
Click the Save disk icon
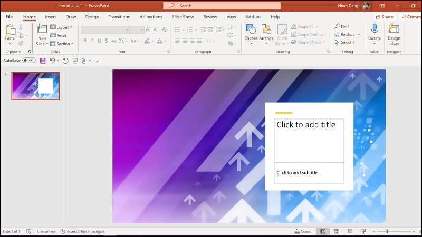(43, 61)
